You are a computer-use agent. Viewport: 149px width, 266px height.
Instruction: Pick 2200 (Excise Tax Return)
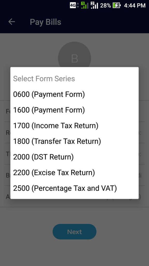(x=74, y=172)
